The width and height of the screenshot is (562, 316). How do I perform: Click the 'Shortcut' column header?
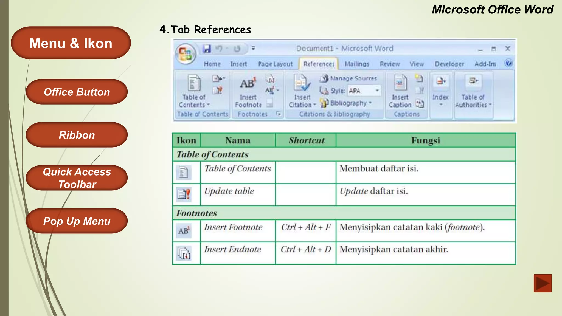point(306,140)
